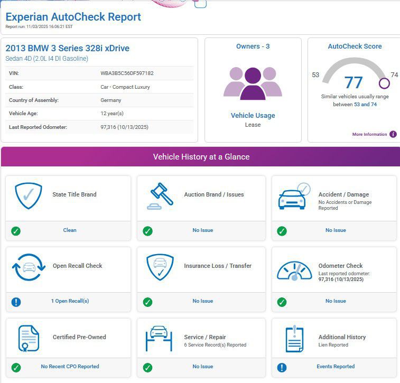Click the Additional History document alert icon
Viewport: 400px width, 383px height.
[294, 339]
